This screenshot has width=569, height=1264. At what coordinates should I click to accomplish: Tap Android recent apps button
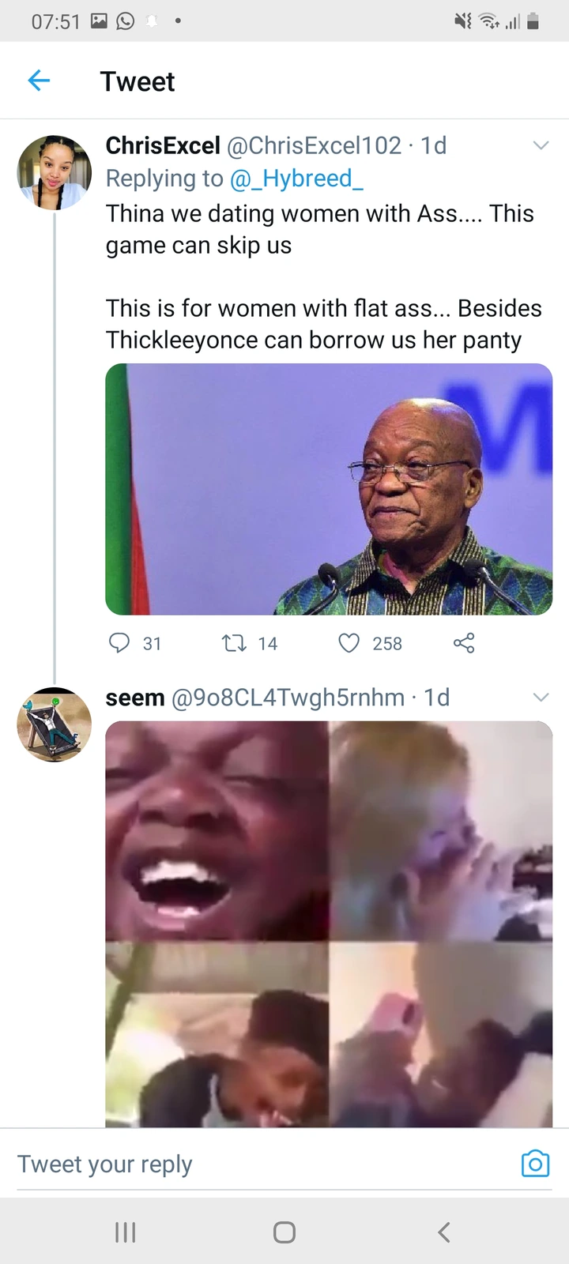click(x=126, y=1232)
